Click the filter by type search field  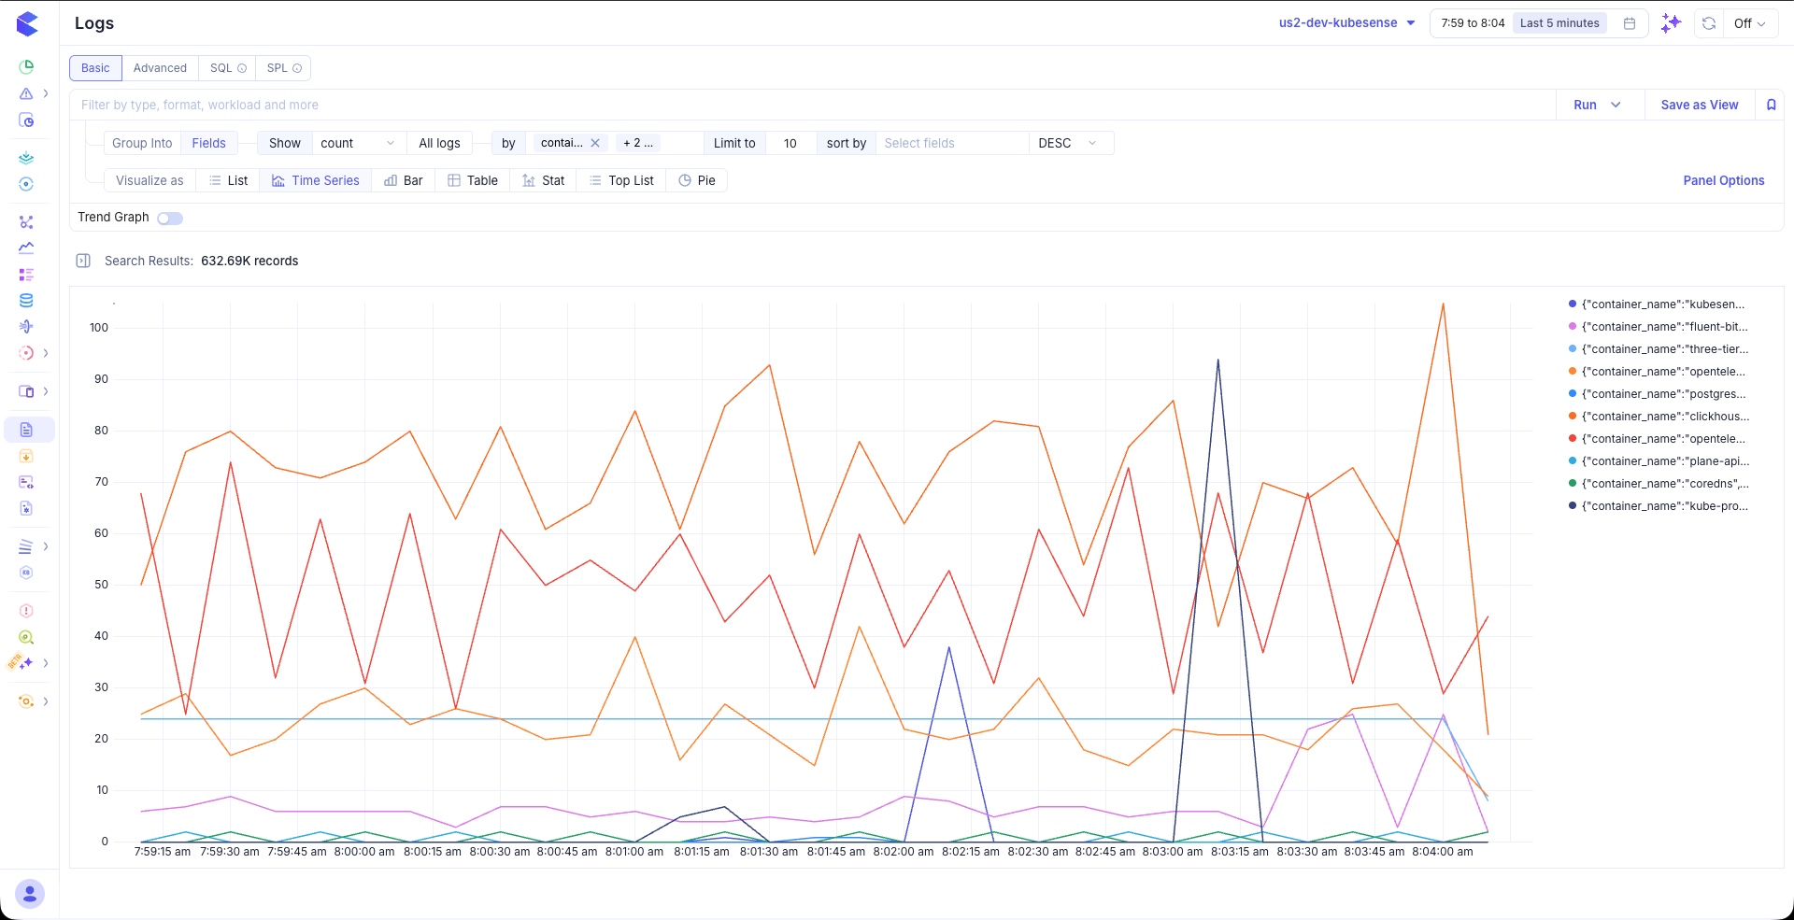pos(813,105)
